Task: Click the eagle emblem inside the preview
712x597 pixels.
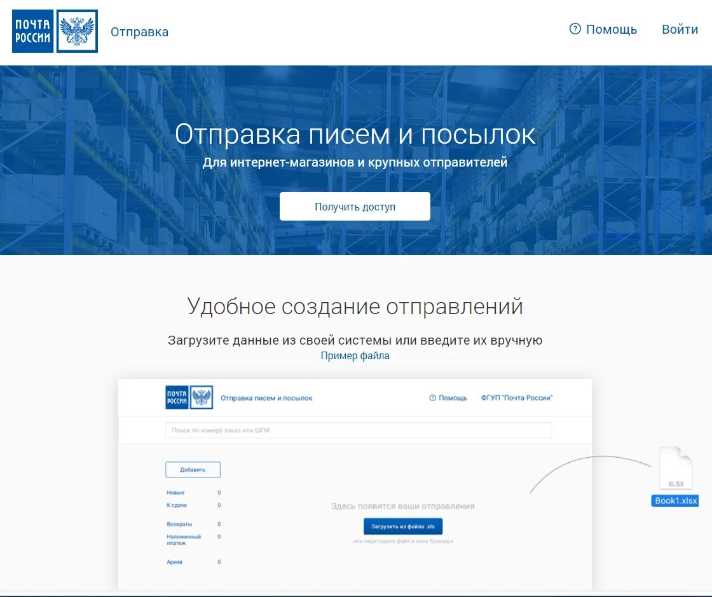Action: (x=201, y=397)
